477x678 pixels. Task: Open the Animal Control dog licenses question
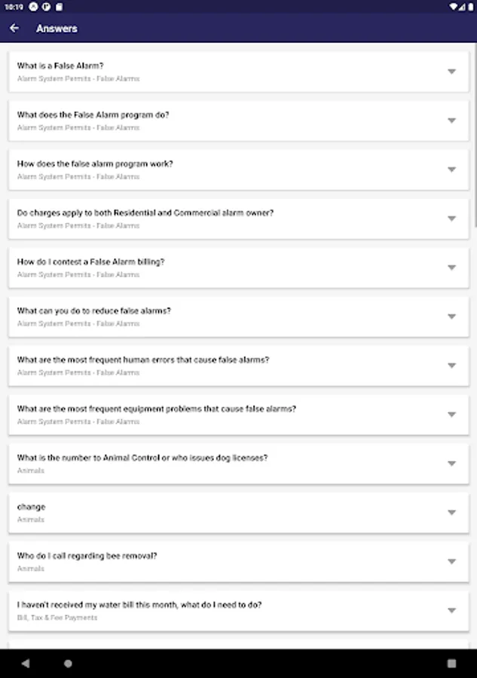click(142, 458)
